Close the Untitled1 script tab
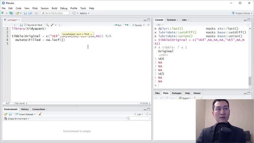254x143 pixels. (19, 20)
